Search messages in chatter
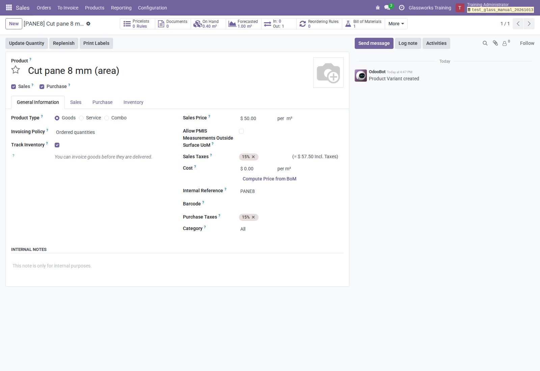The image size is (540, 371). (485, 43)
